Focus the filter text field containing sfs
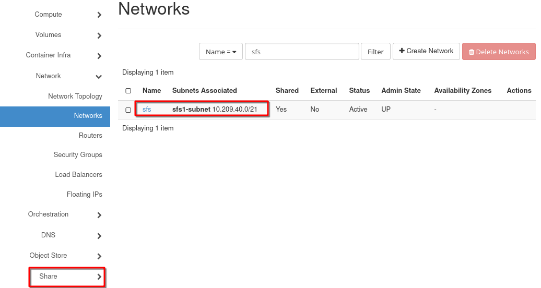The width and height of the screenshot is (541, 288). 302,52
